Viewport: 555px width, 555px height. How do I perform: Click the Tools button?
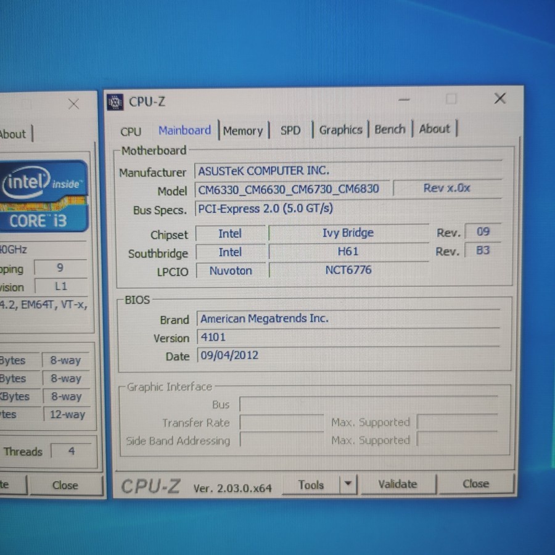coord(311,484)
